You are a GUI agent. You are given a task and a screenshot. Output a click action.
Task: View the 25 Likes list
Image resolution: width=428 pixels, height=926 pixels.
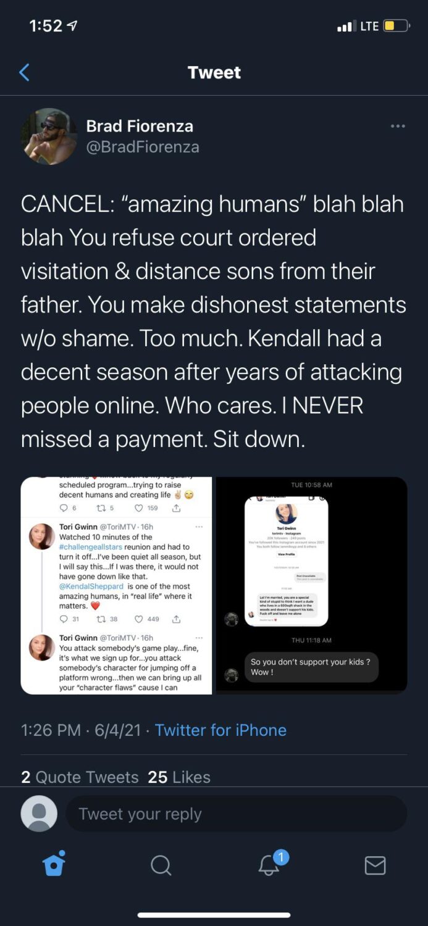point(179,777)
